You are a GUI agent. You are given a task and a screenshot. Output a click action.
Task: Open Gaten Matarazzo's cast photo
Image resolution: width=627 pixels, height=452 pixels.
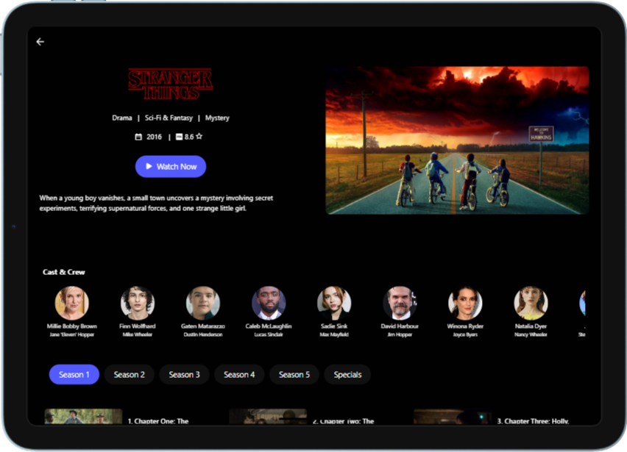[x=203, y=303]
